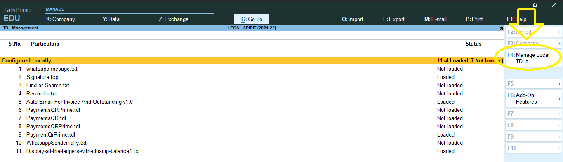Expand arrow beside F6: Add-On Features
This screenshot has height=162, width=563.
click(x=560, y=99)
